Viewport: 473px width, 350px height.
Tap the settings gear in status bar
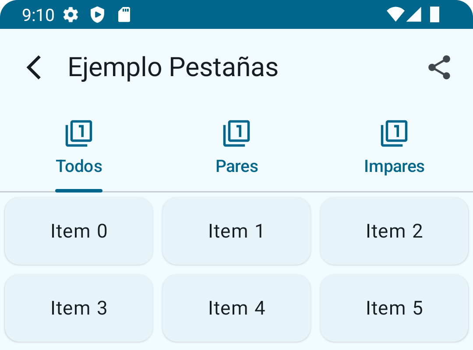click(x=71, y=15)
